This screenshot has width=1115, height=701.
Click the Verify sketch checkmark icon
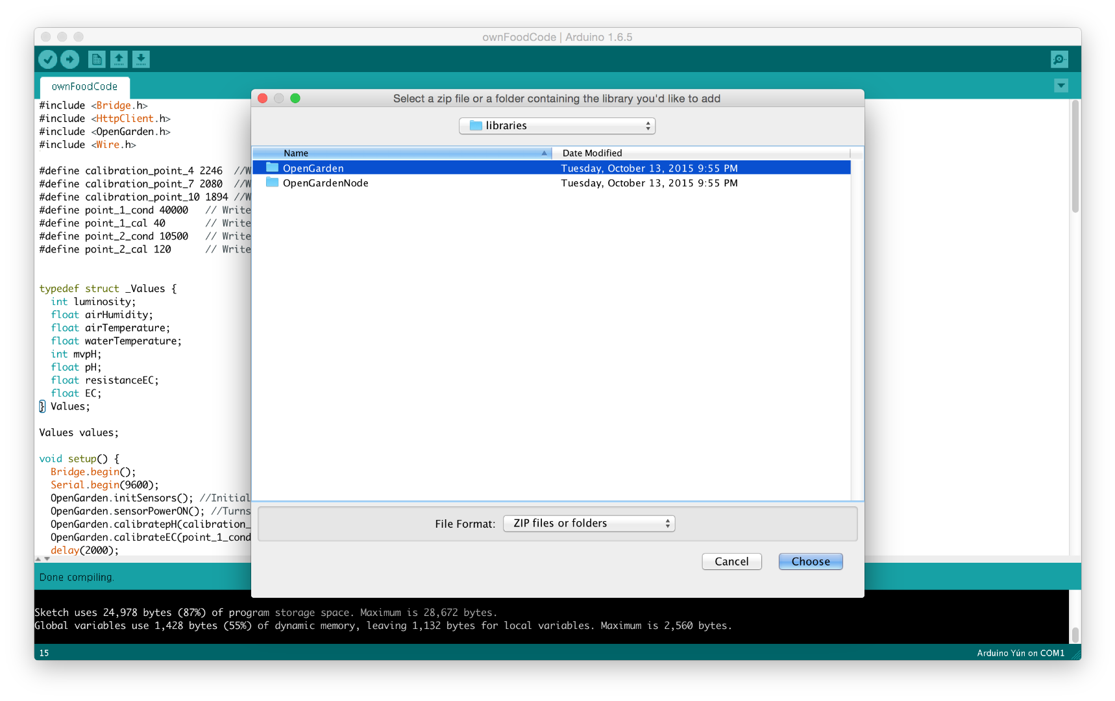(x=47, y=60)
